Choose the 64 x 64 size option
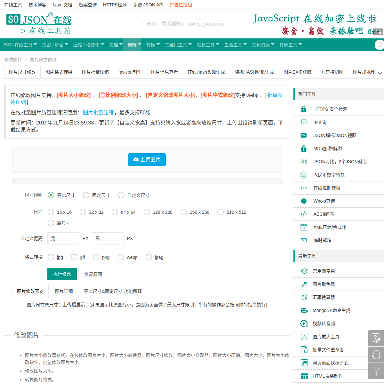Image resolution: width=384 pixels, height=384 pixels. [115, 212]
